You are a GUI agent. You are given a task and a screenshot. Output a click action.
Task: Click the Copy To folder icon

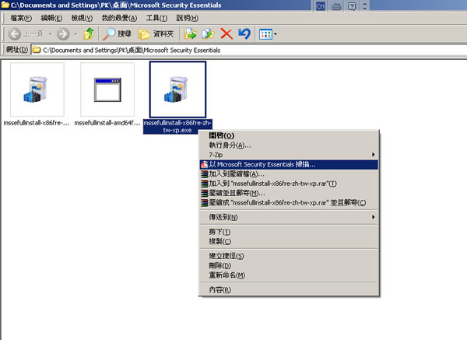click(x=208, y=34)
